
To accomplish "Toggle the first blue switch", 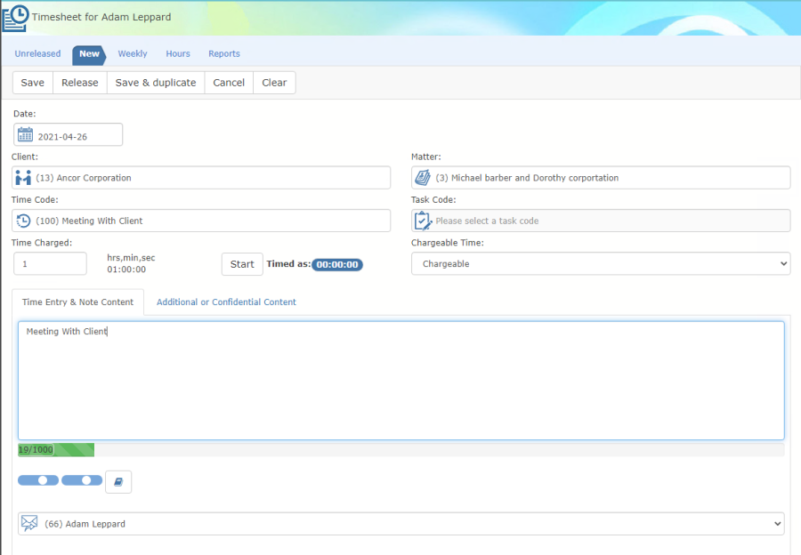I will click(x=38, y=480).
